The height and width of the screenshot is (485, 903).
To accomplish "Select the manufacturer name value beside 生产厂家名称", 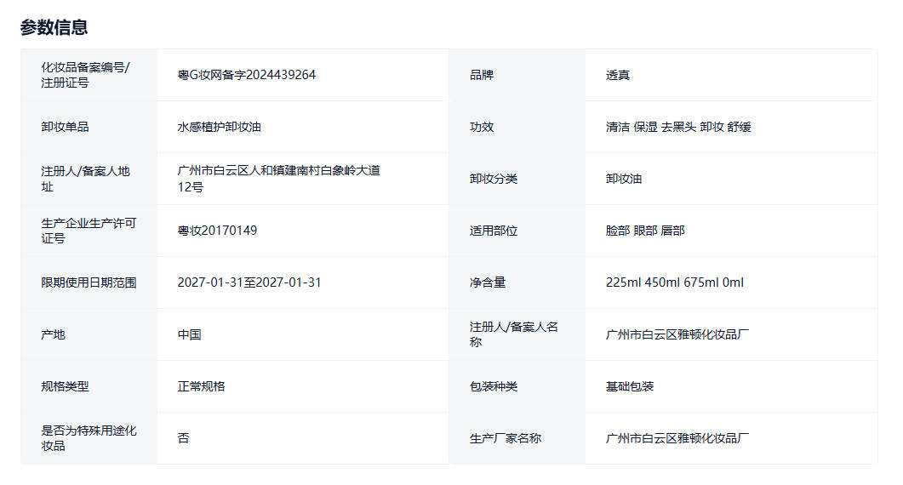I will (677, 438).
